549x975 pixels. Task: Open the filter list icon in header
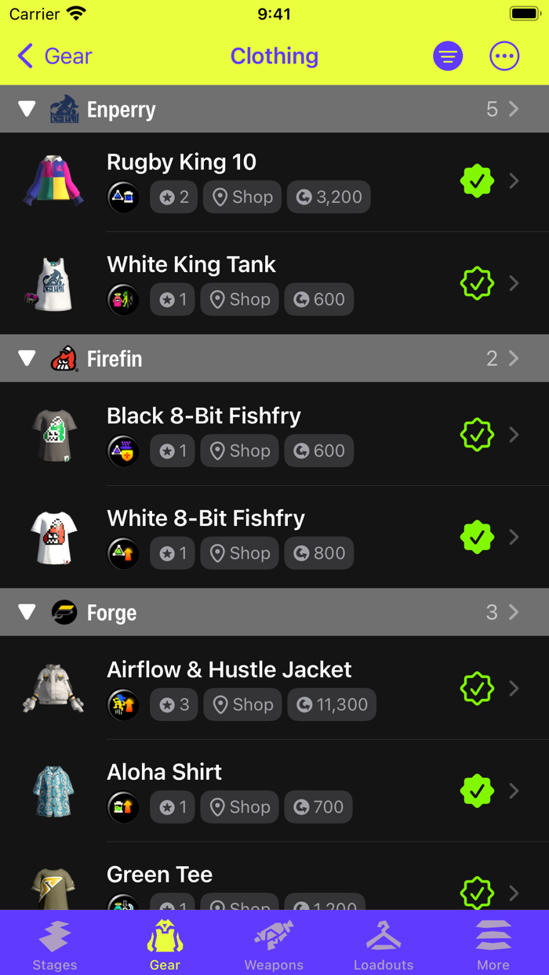[448, 56]
